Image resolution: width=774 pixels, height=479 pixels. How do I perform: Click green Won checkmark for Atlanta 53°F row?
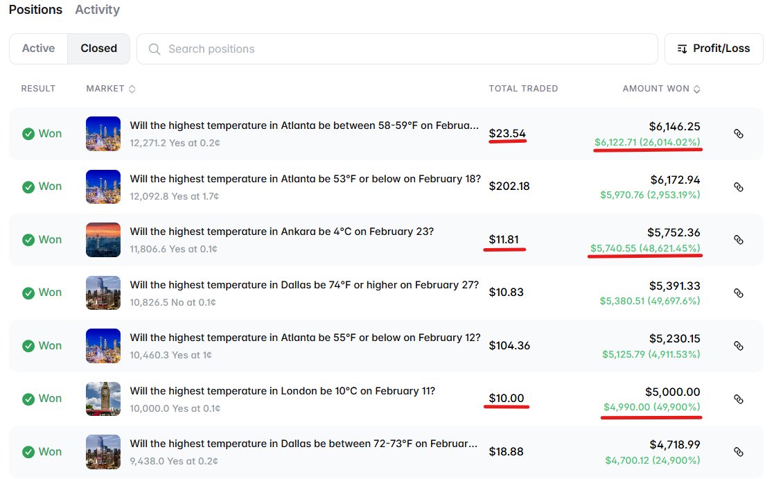(x=28, y=186)
